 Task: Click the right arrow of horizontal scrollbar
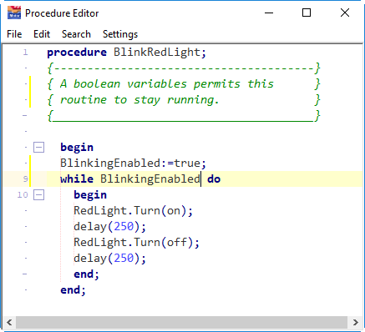[355, 322]
